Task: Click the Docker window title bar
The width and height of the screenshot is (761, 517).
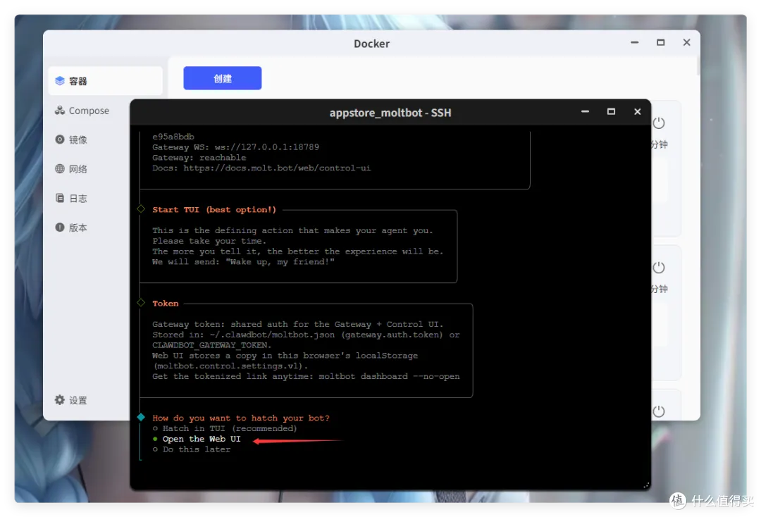Action: 371,43
